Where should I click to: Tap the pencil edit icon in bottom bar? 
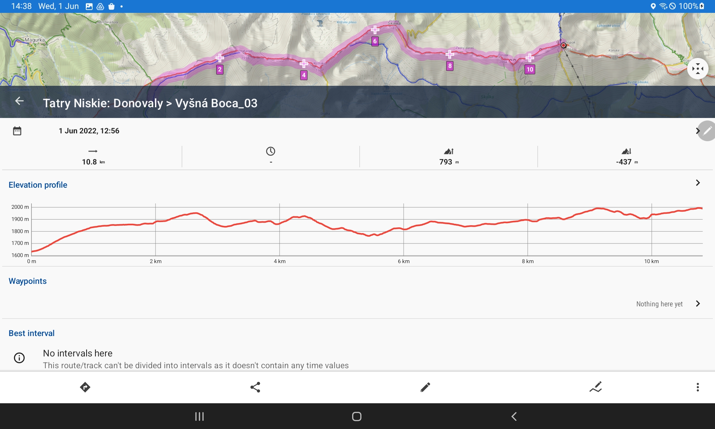(x=425, y=387)
